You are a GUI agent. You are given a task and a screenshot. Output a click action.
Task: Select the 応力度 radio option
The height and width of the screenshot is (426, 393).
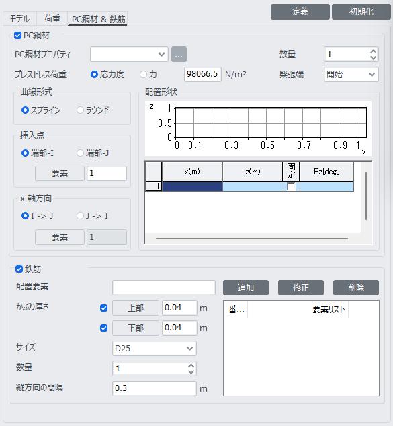click(94, 75)
